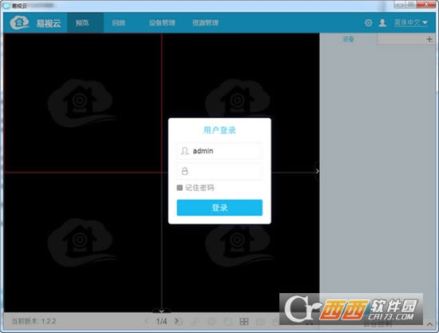
Task: Focus the empty password field
Action: [219, 171]
